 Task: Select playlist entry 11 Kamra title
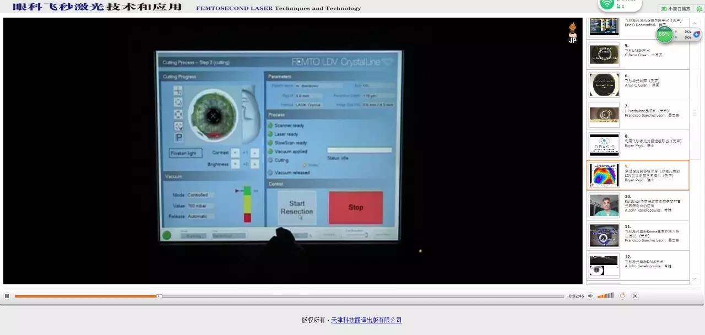coord(652,234)
